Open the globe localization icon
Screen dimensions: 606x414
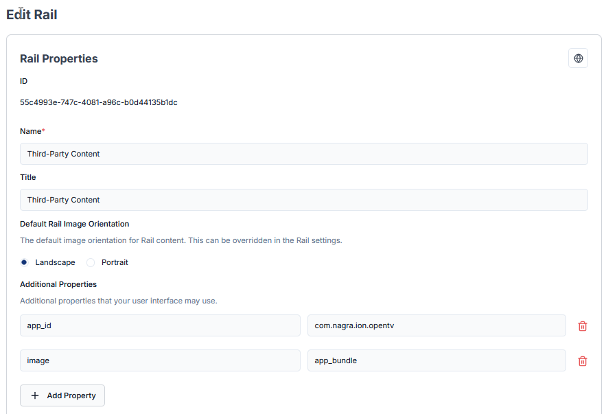point(578,58)
